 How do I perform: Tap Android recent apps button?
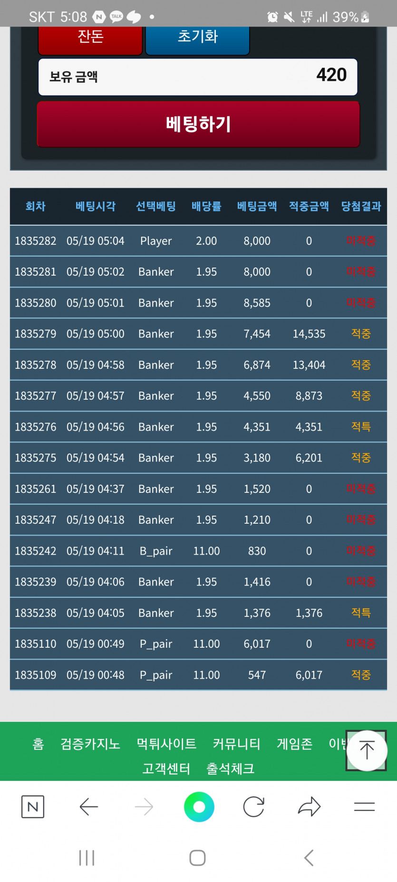point(87,858)
